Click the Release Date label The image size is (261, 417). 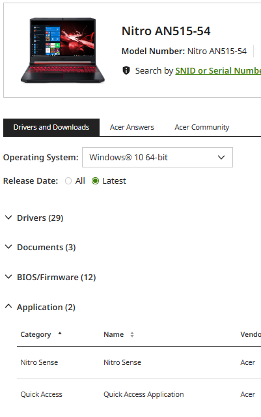point(31,181)
